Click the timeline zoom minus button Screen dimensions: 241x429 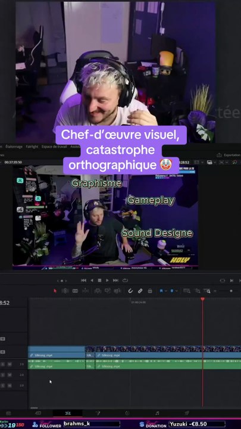click(x=215, y=291)
